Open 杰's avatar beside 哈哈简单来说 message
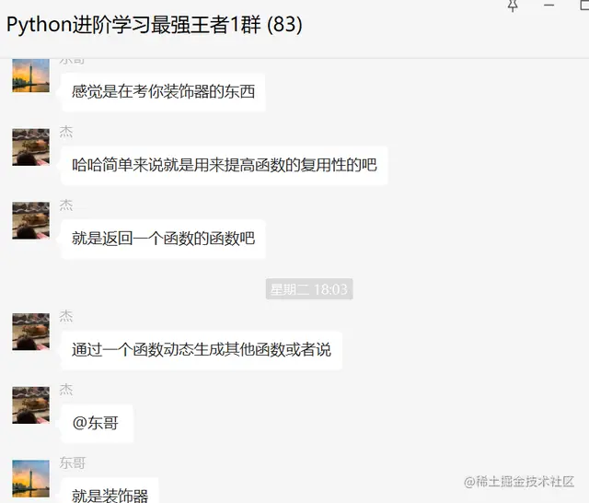Image resolution: width=589 pixels, height=503 pixels. tap(30, 147)
